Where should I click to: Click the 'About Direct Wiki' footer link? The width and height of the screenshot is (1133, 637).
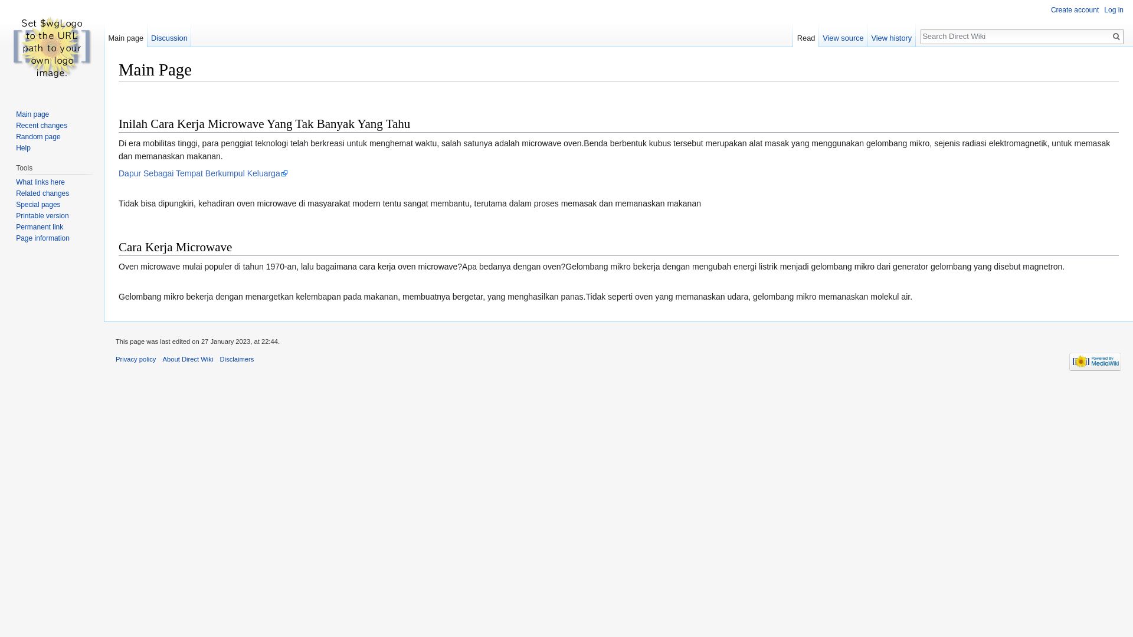[x=188, y=359]
